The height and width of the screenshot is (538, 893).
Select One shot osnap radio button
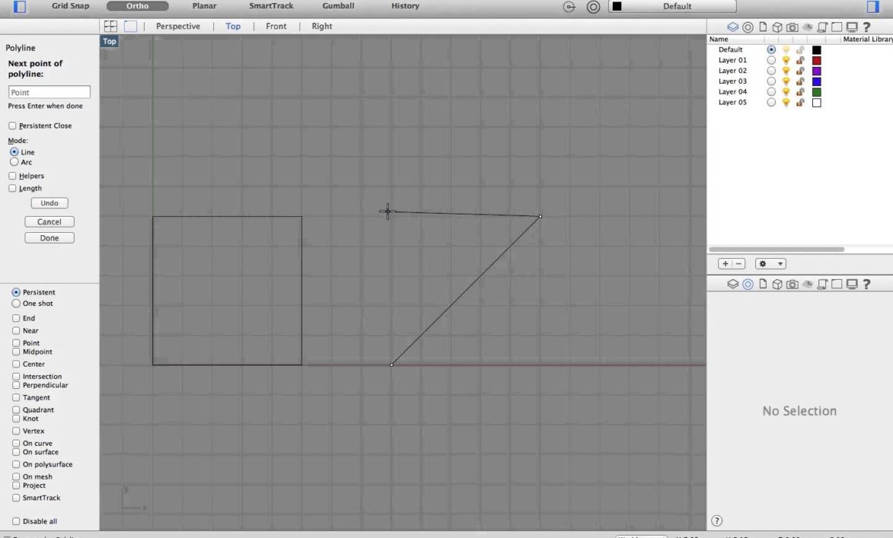(16, 304)
